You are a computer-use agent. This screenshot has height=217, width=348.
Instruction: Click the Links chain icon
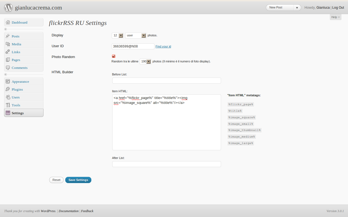tap(8, 52)
